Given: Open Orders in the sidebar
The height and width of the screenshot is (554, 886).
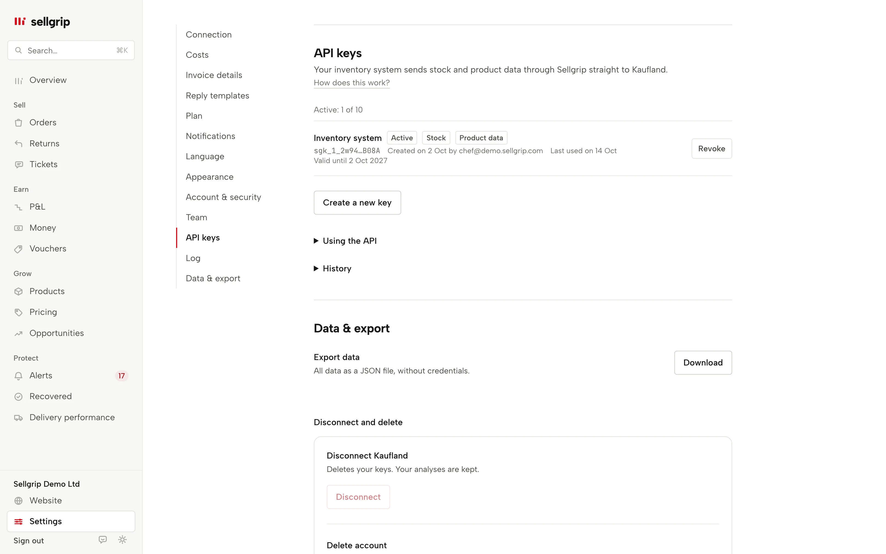Looking at the screenshot, I should pos(71,123).
